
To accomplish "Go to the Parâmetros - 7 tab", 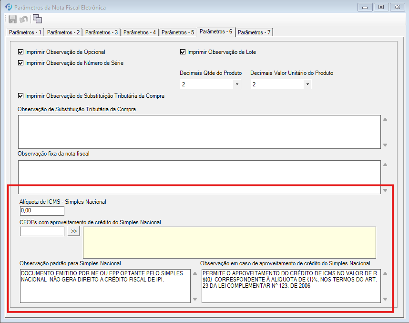I will point(254,32).
